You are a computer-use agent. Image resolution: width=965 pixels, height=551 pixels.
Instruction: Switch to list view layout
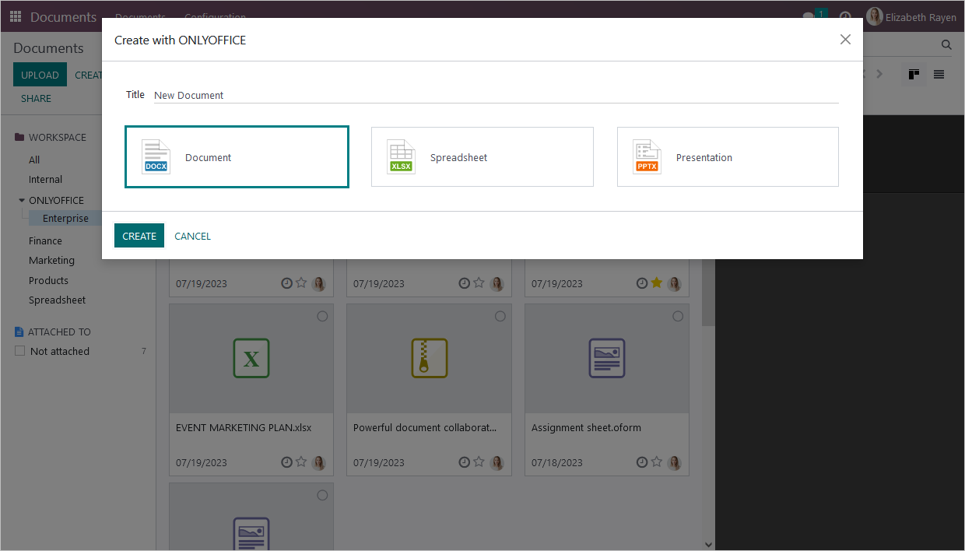(939, 74)
